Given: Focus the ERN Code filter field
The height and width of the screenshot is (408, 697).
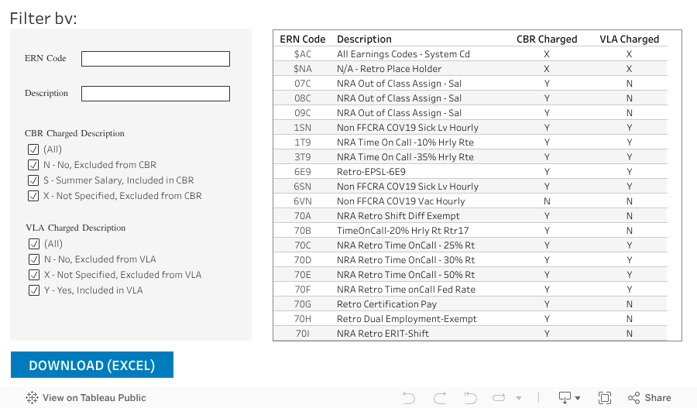Looking at the screenshot, I should pos(156,59).
